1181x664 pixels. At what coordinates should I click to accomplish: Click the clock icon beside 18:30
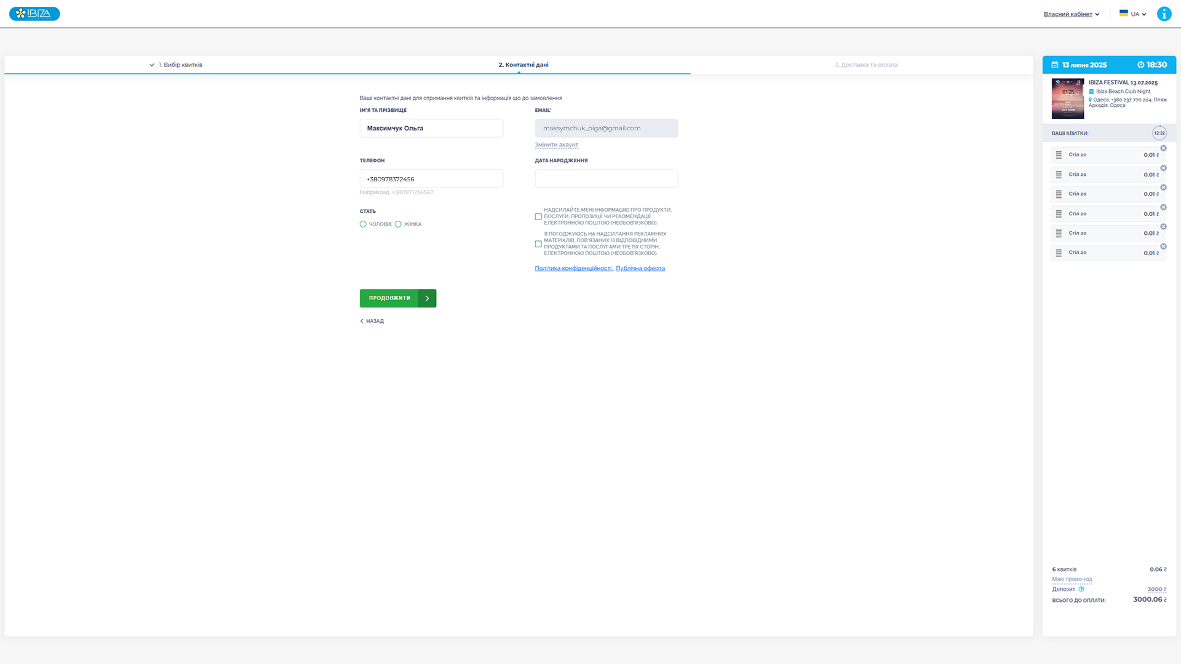click(x=1140, y=65)
